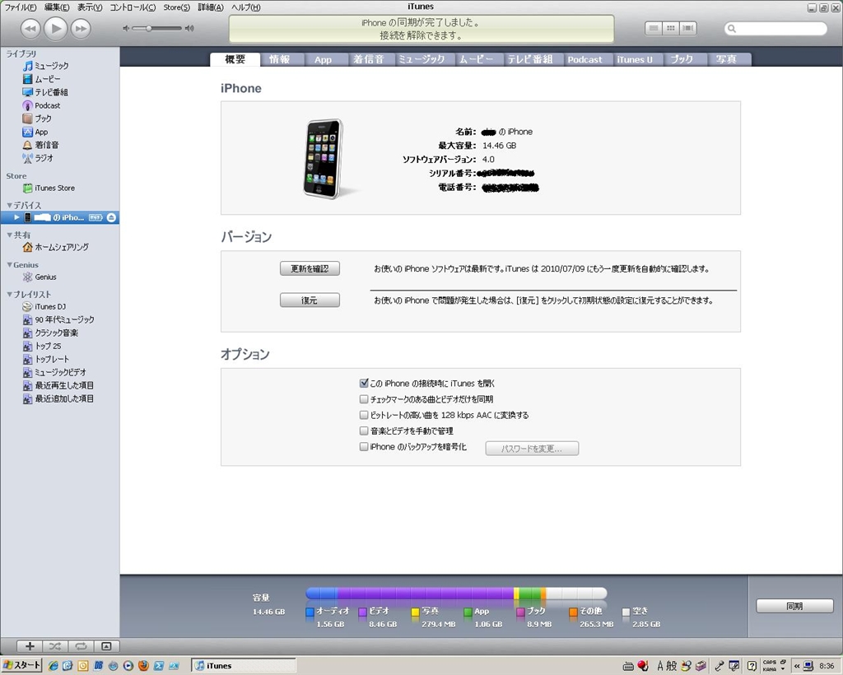Open 最近再生した項目 playlist
This screenshot has width=843, height=675.
coord(58,385)
